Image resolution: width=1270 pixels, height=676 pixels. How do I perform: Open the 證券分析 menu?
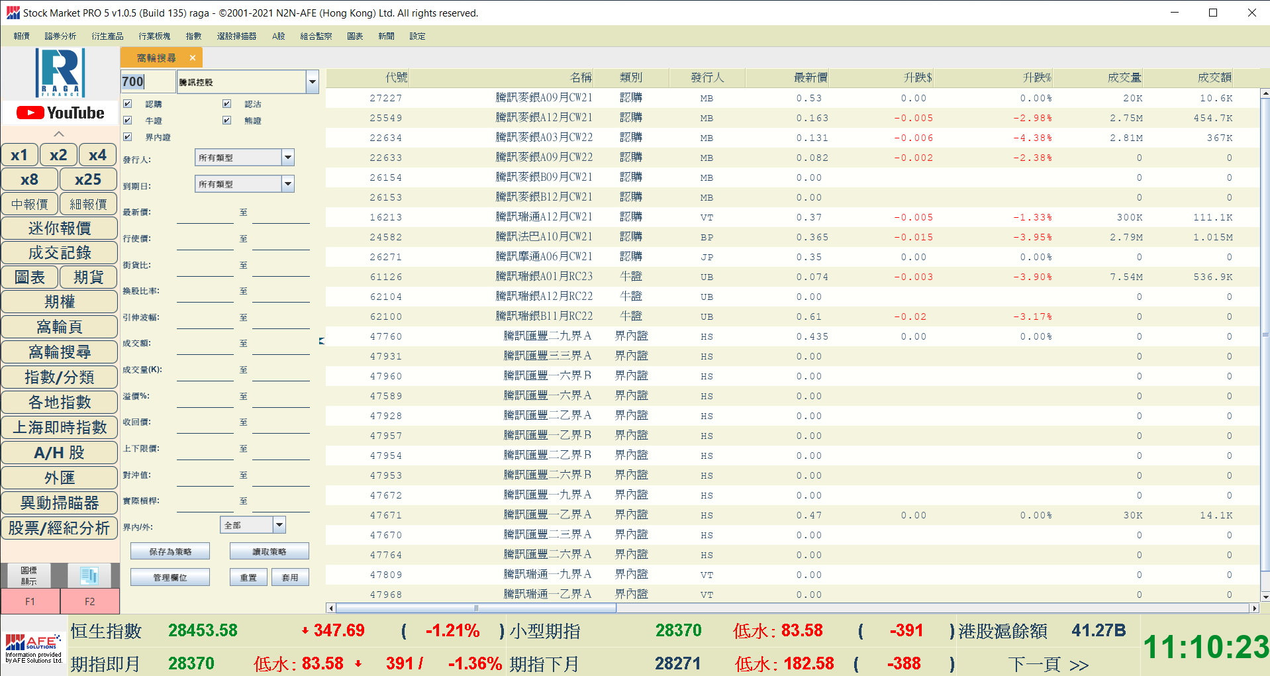tap(60, 36)
